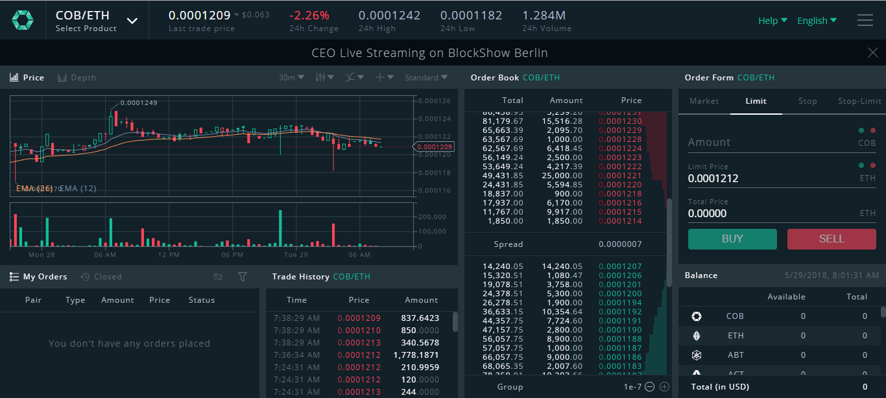Click trade history amount 837.6423
This screenshot has width=886, height=398.
click(x=420, y=318)
